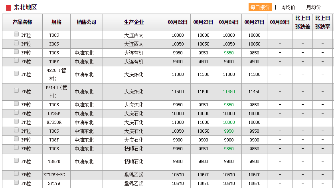Select the K7726H-RC 盘锦乙烯 row checkbox

click(x=16, y=174)
